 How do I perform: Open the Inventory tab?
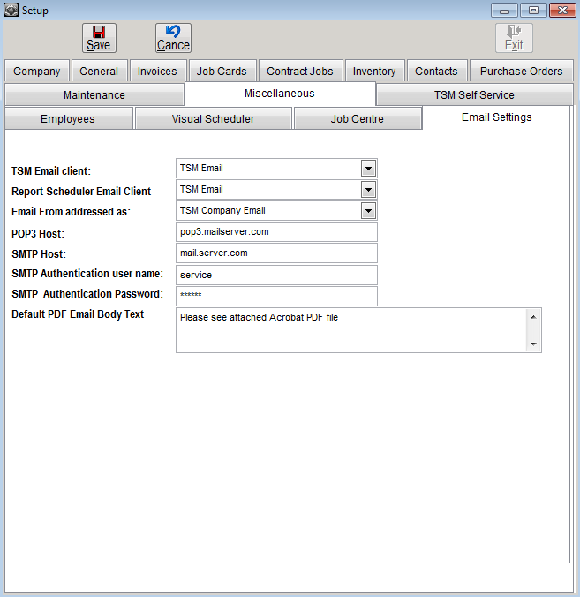374,72
